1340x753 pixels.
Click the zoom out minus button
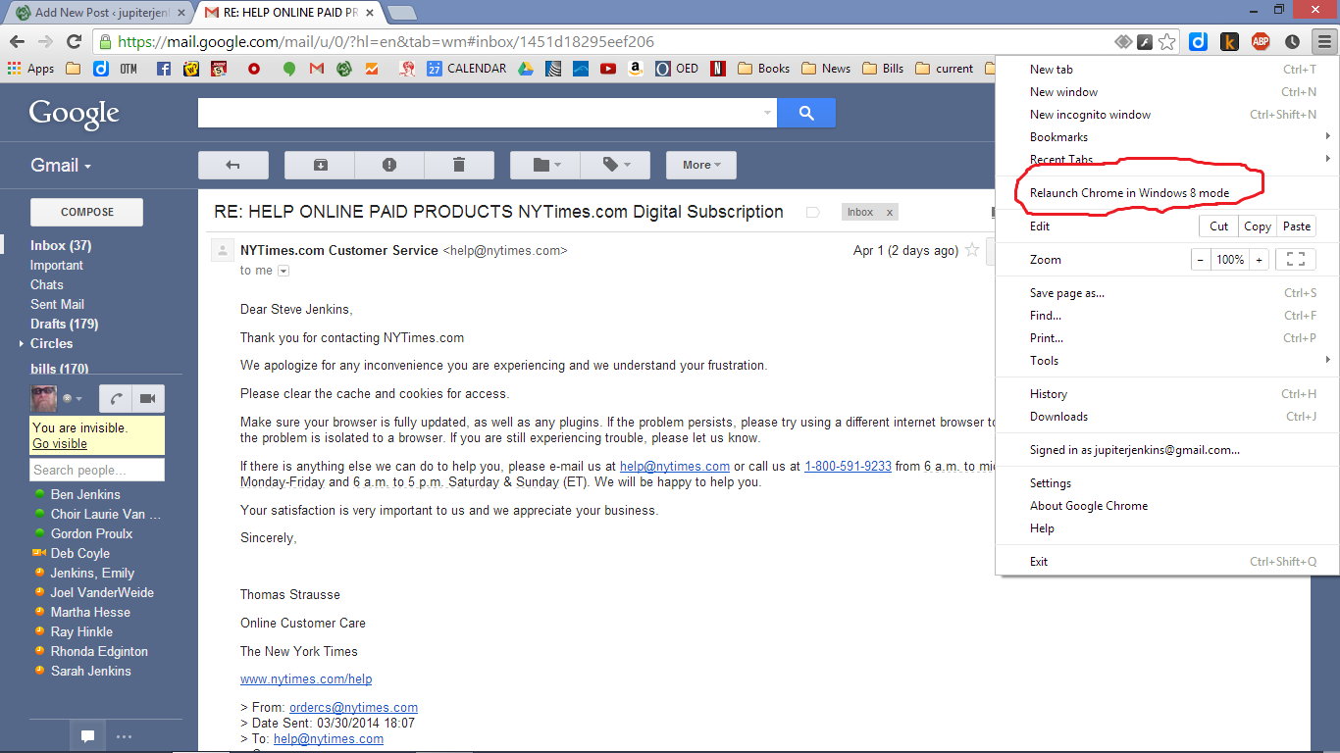click(1202, 260)
